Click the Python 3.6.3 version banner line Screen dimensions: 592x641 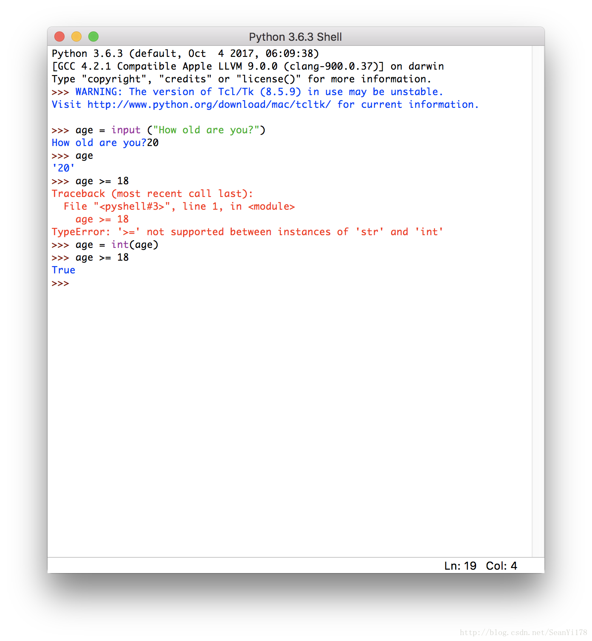pos(185,53)
